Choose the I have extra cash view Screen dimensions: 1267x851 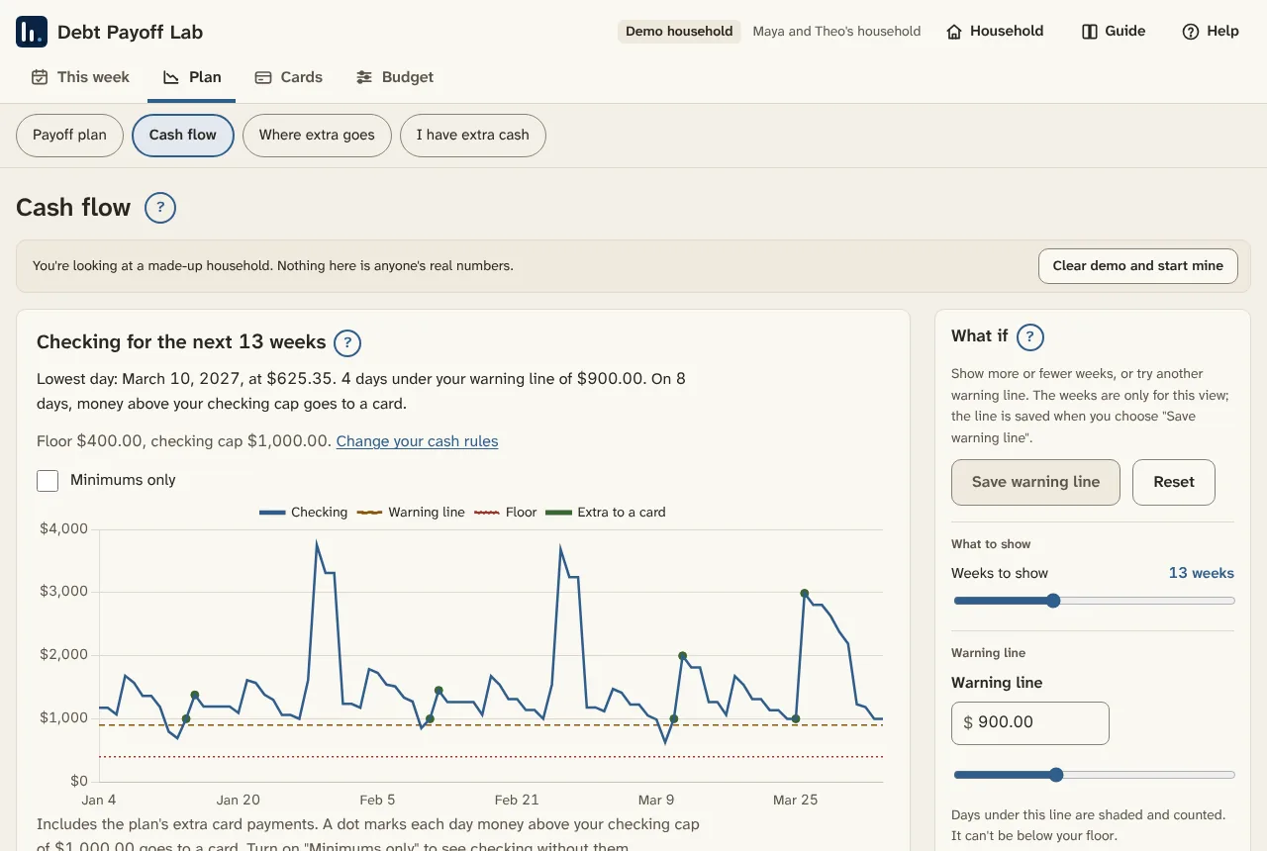[x=473, y=136]
